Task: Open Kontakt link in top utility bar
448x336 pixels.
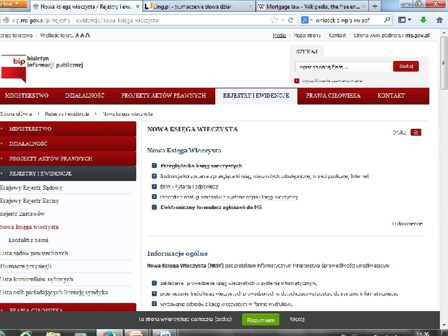Action: pyautogui.click(x=337, y=35)
